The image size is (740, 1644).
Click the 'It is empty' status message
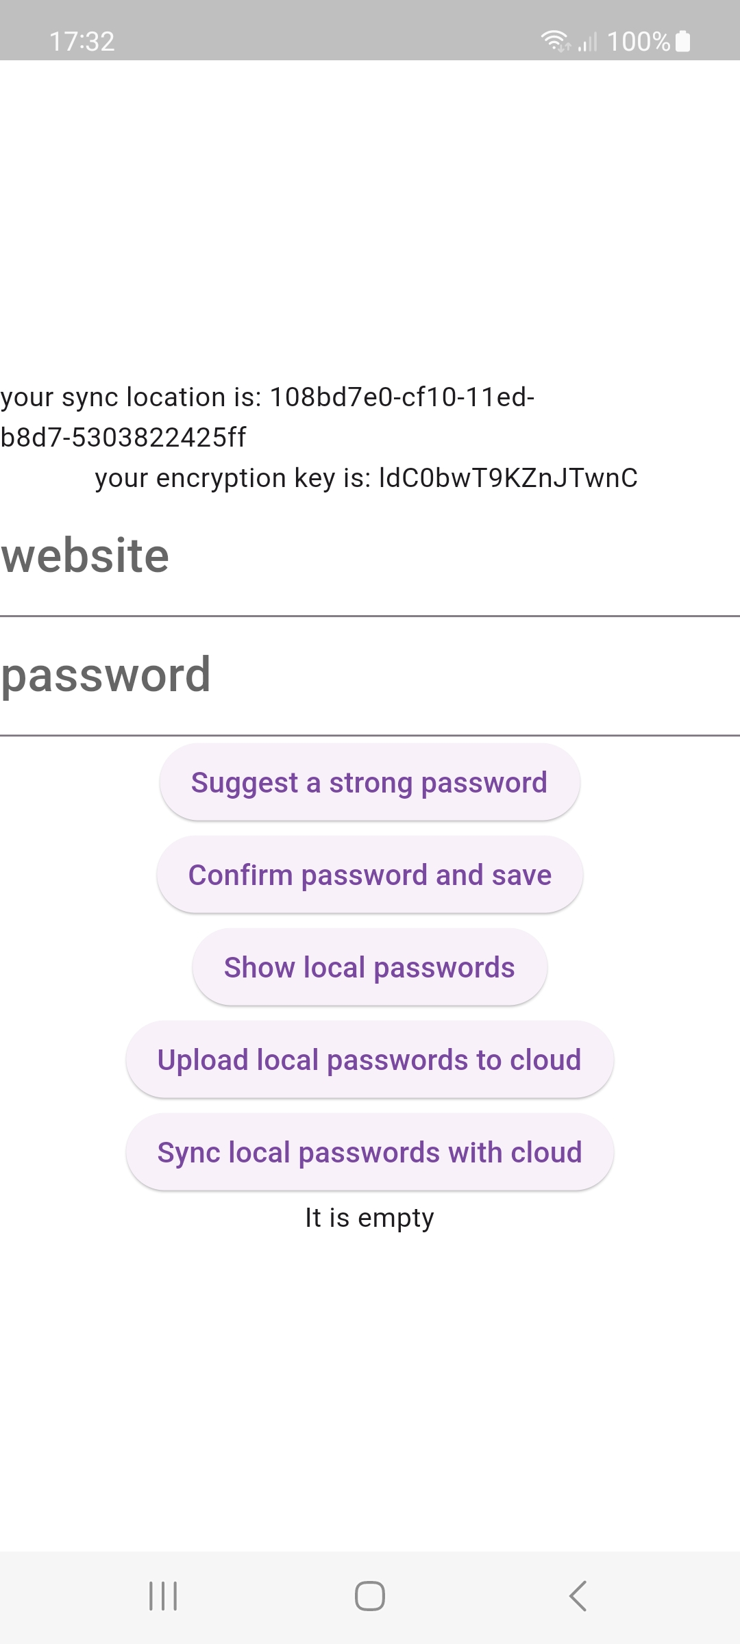[369, 1218]
